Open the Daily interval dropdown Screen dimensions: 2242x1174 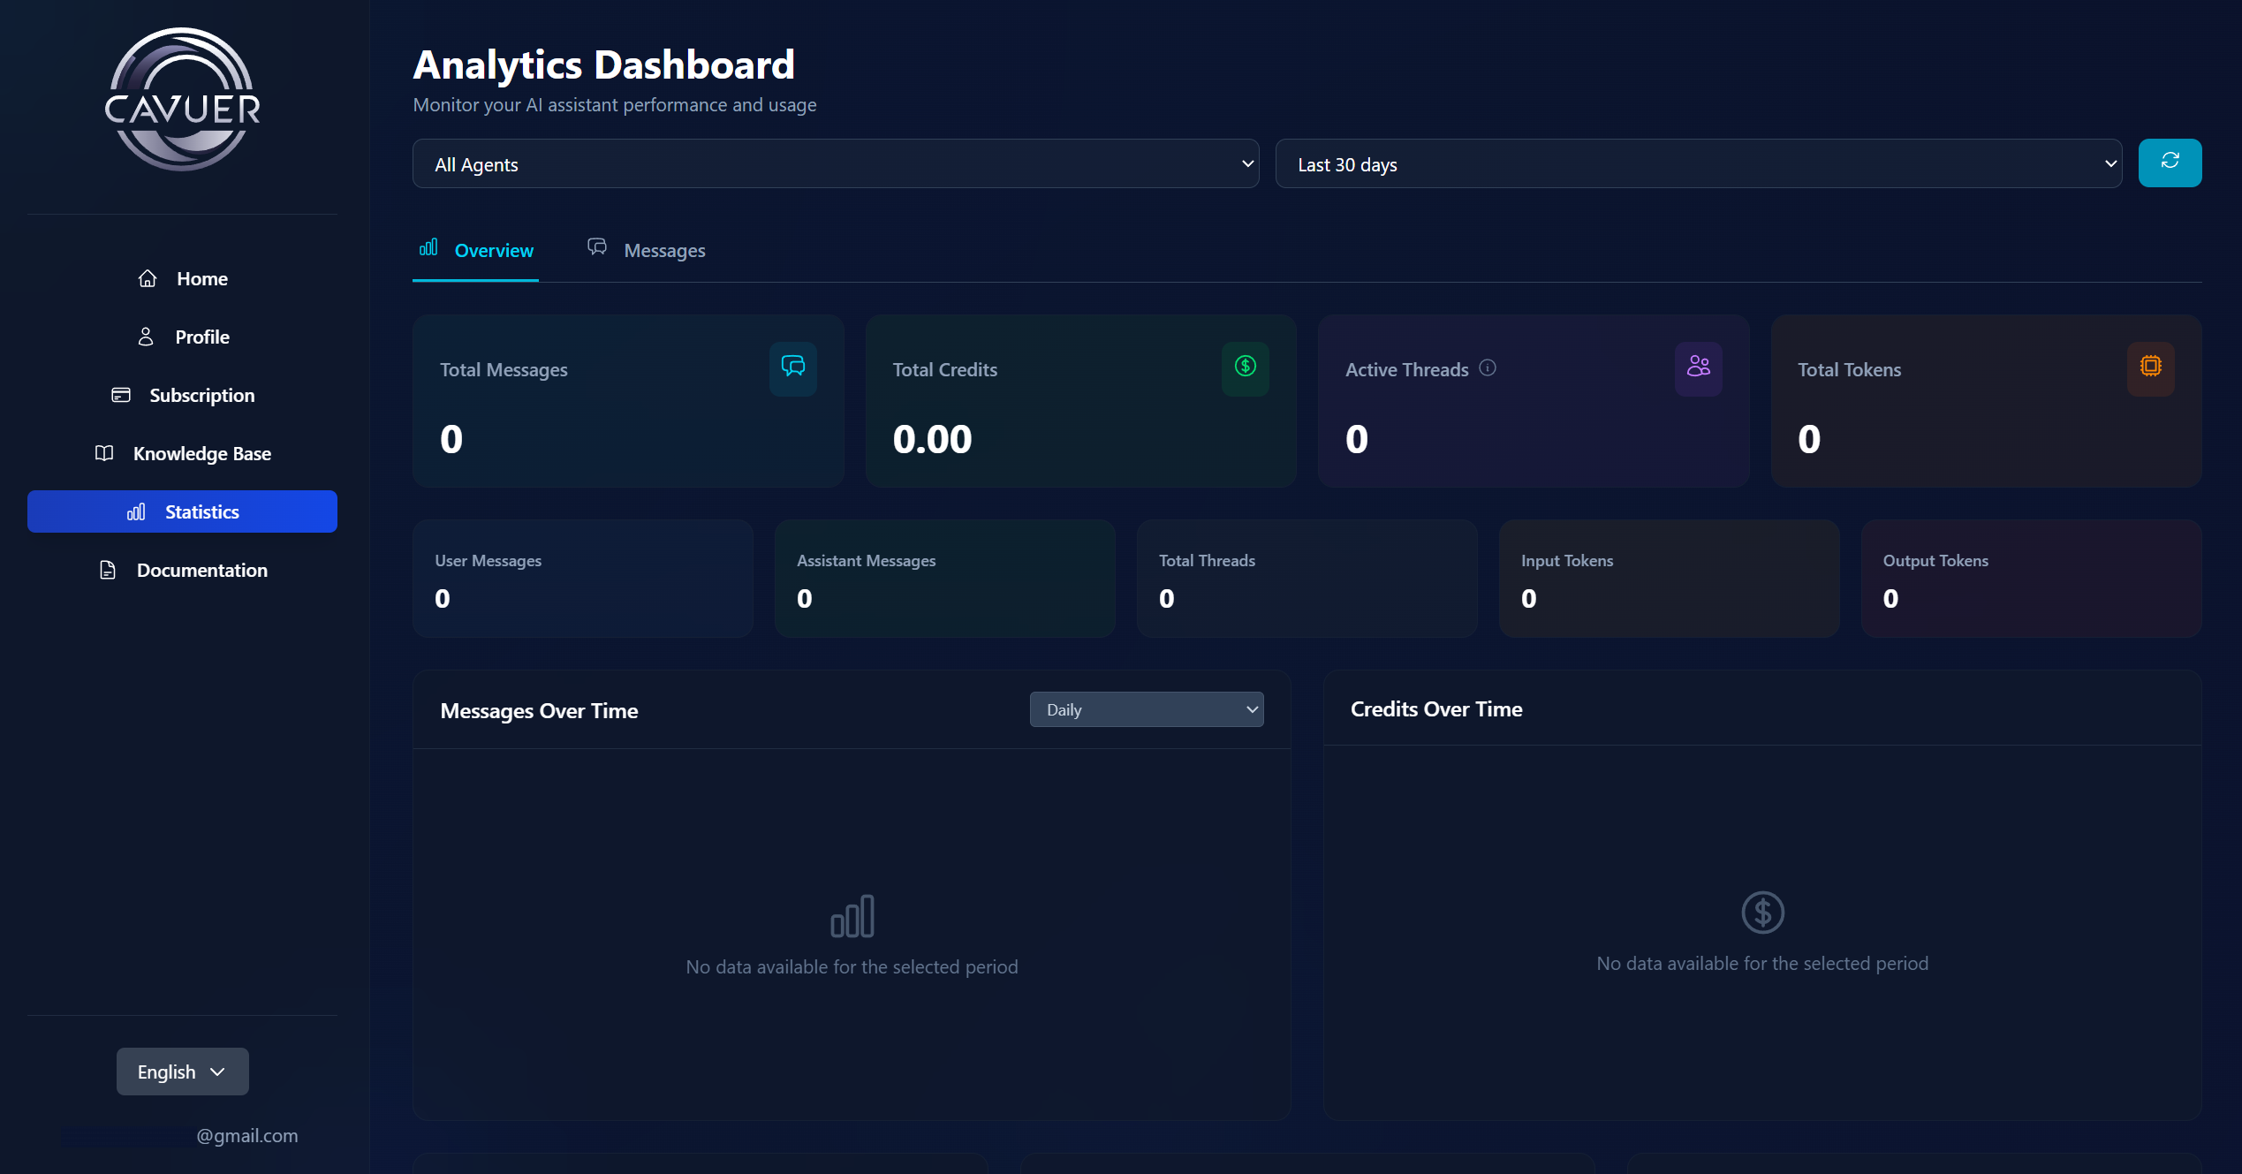(1146, 710)
